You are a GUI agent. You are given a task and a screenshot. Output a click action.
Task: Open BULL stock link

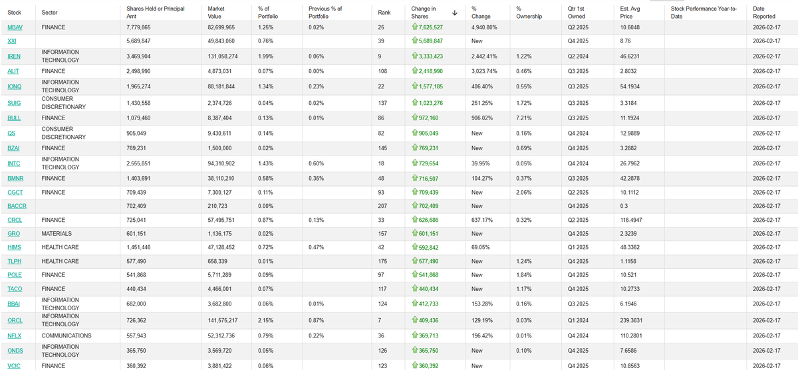tap(14, 118)
